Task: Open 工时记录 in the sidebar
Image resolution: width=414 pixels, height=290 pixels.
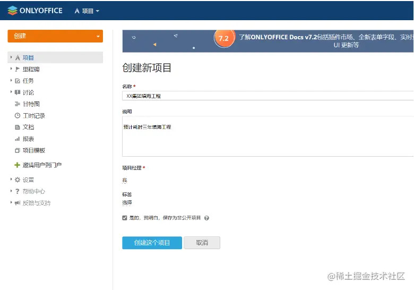Action: pos(34,116)
